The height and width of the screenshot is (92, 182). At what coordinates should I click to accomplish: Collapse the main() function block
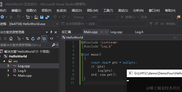coord(82,54)
